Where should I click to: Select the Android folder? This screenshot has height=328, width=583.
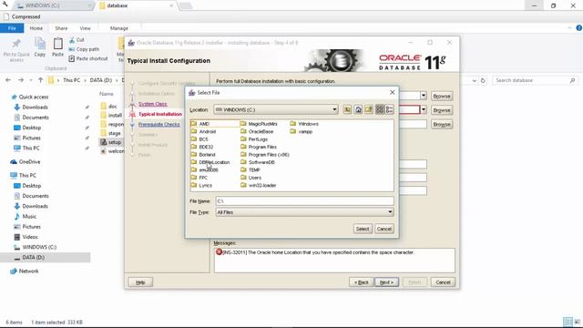click(203, 131)
